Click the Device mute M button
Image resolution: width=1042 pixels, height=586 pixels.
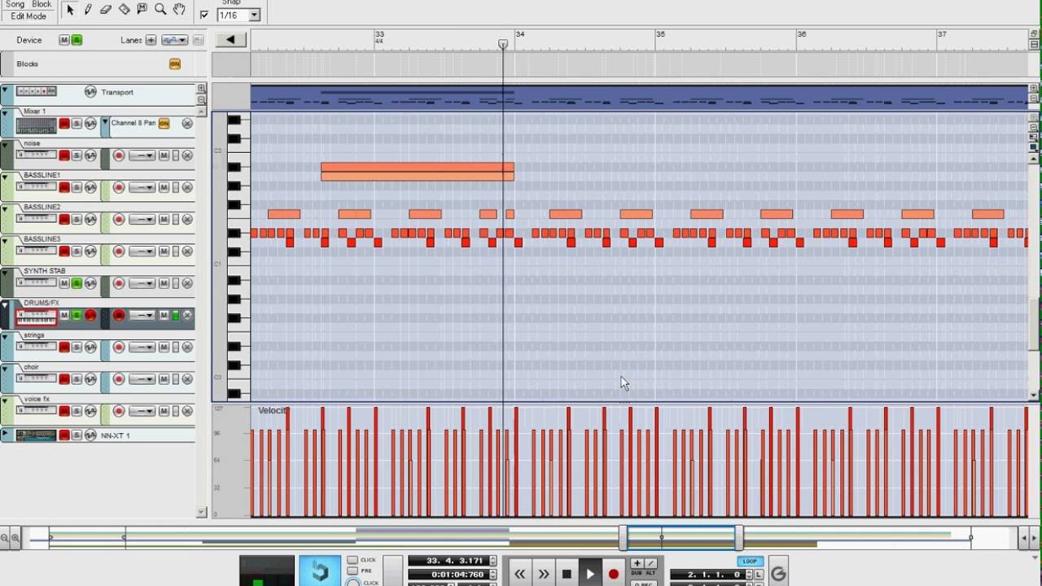pos(64,40)
